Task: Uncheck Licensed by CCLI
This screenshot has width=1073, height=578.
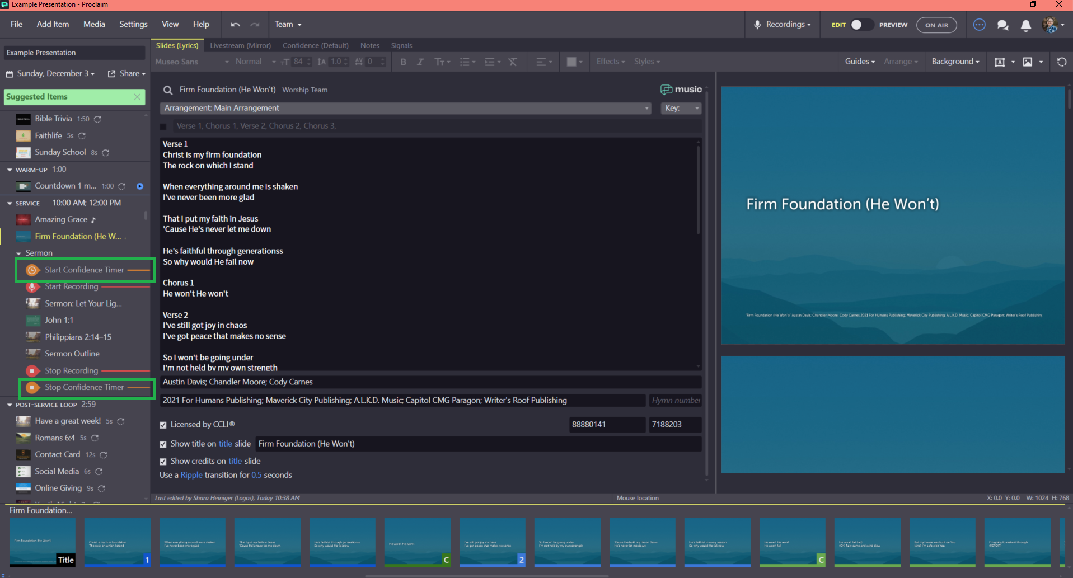Action: coord(163,425)
